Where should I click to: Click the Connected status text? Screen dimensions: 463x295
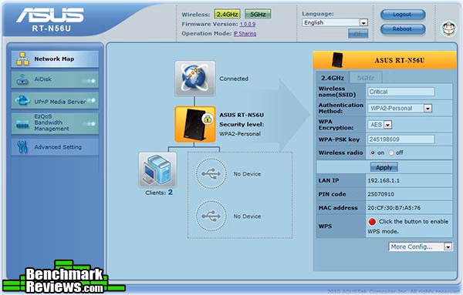(234, 79)
